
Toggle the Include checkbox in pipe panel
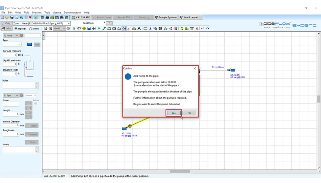tap(35, 104)
